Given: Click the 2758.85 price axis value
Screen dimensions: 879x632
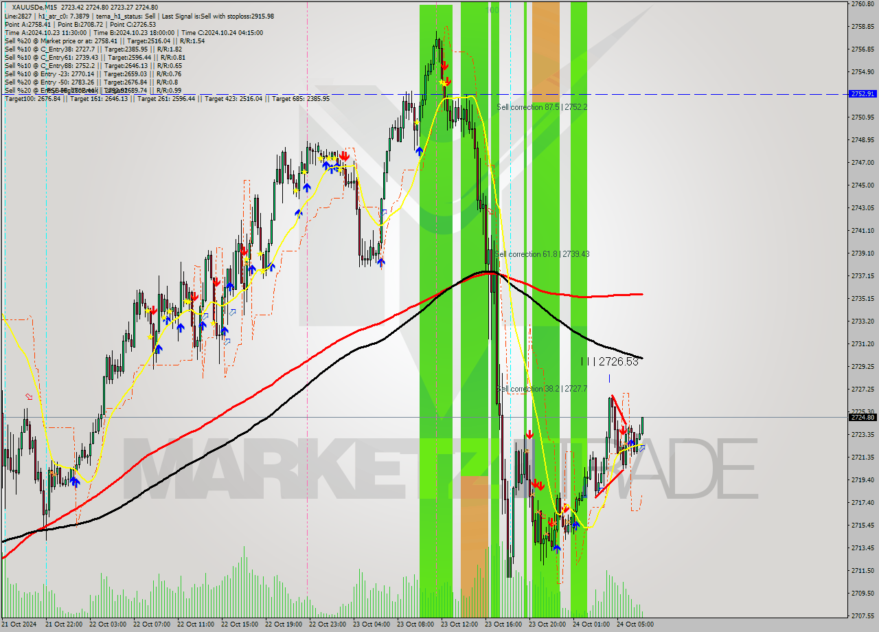Looking at the screenshot, I should pos(863,27).
